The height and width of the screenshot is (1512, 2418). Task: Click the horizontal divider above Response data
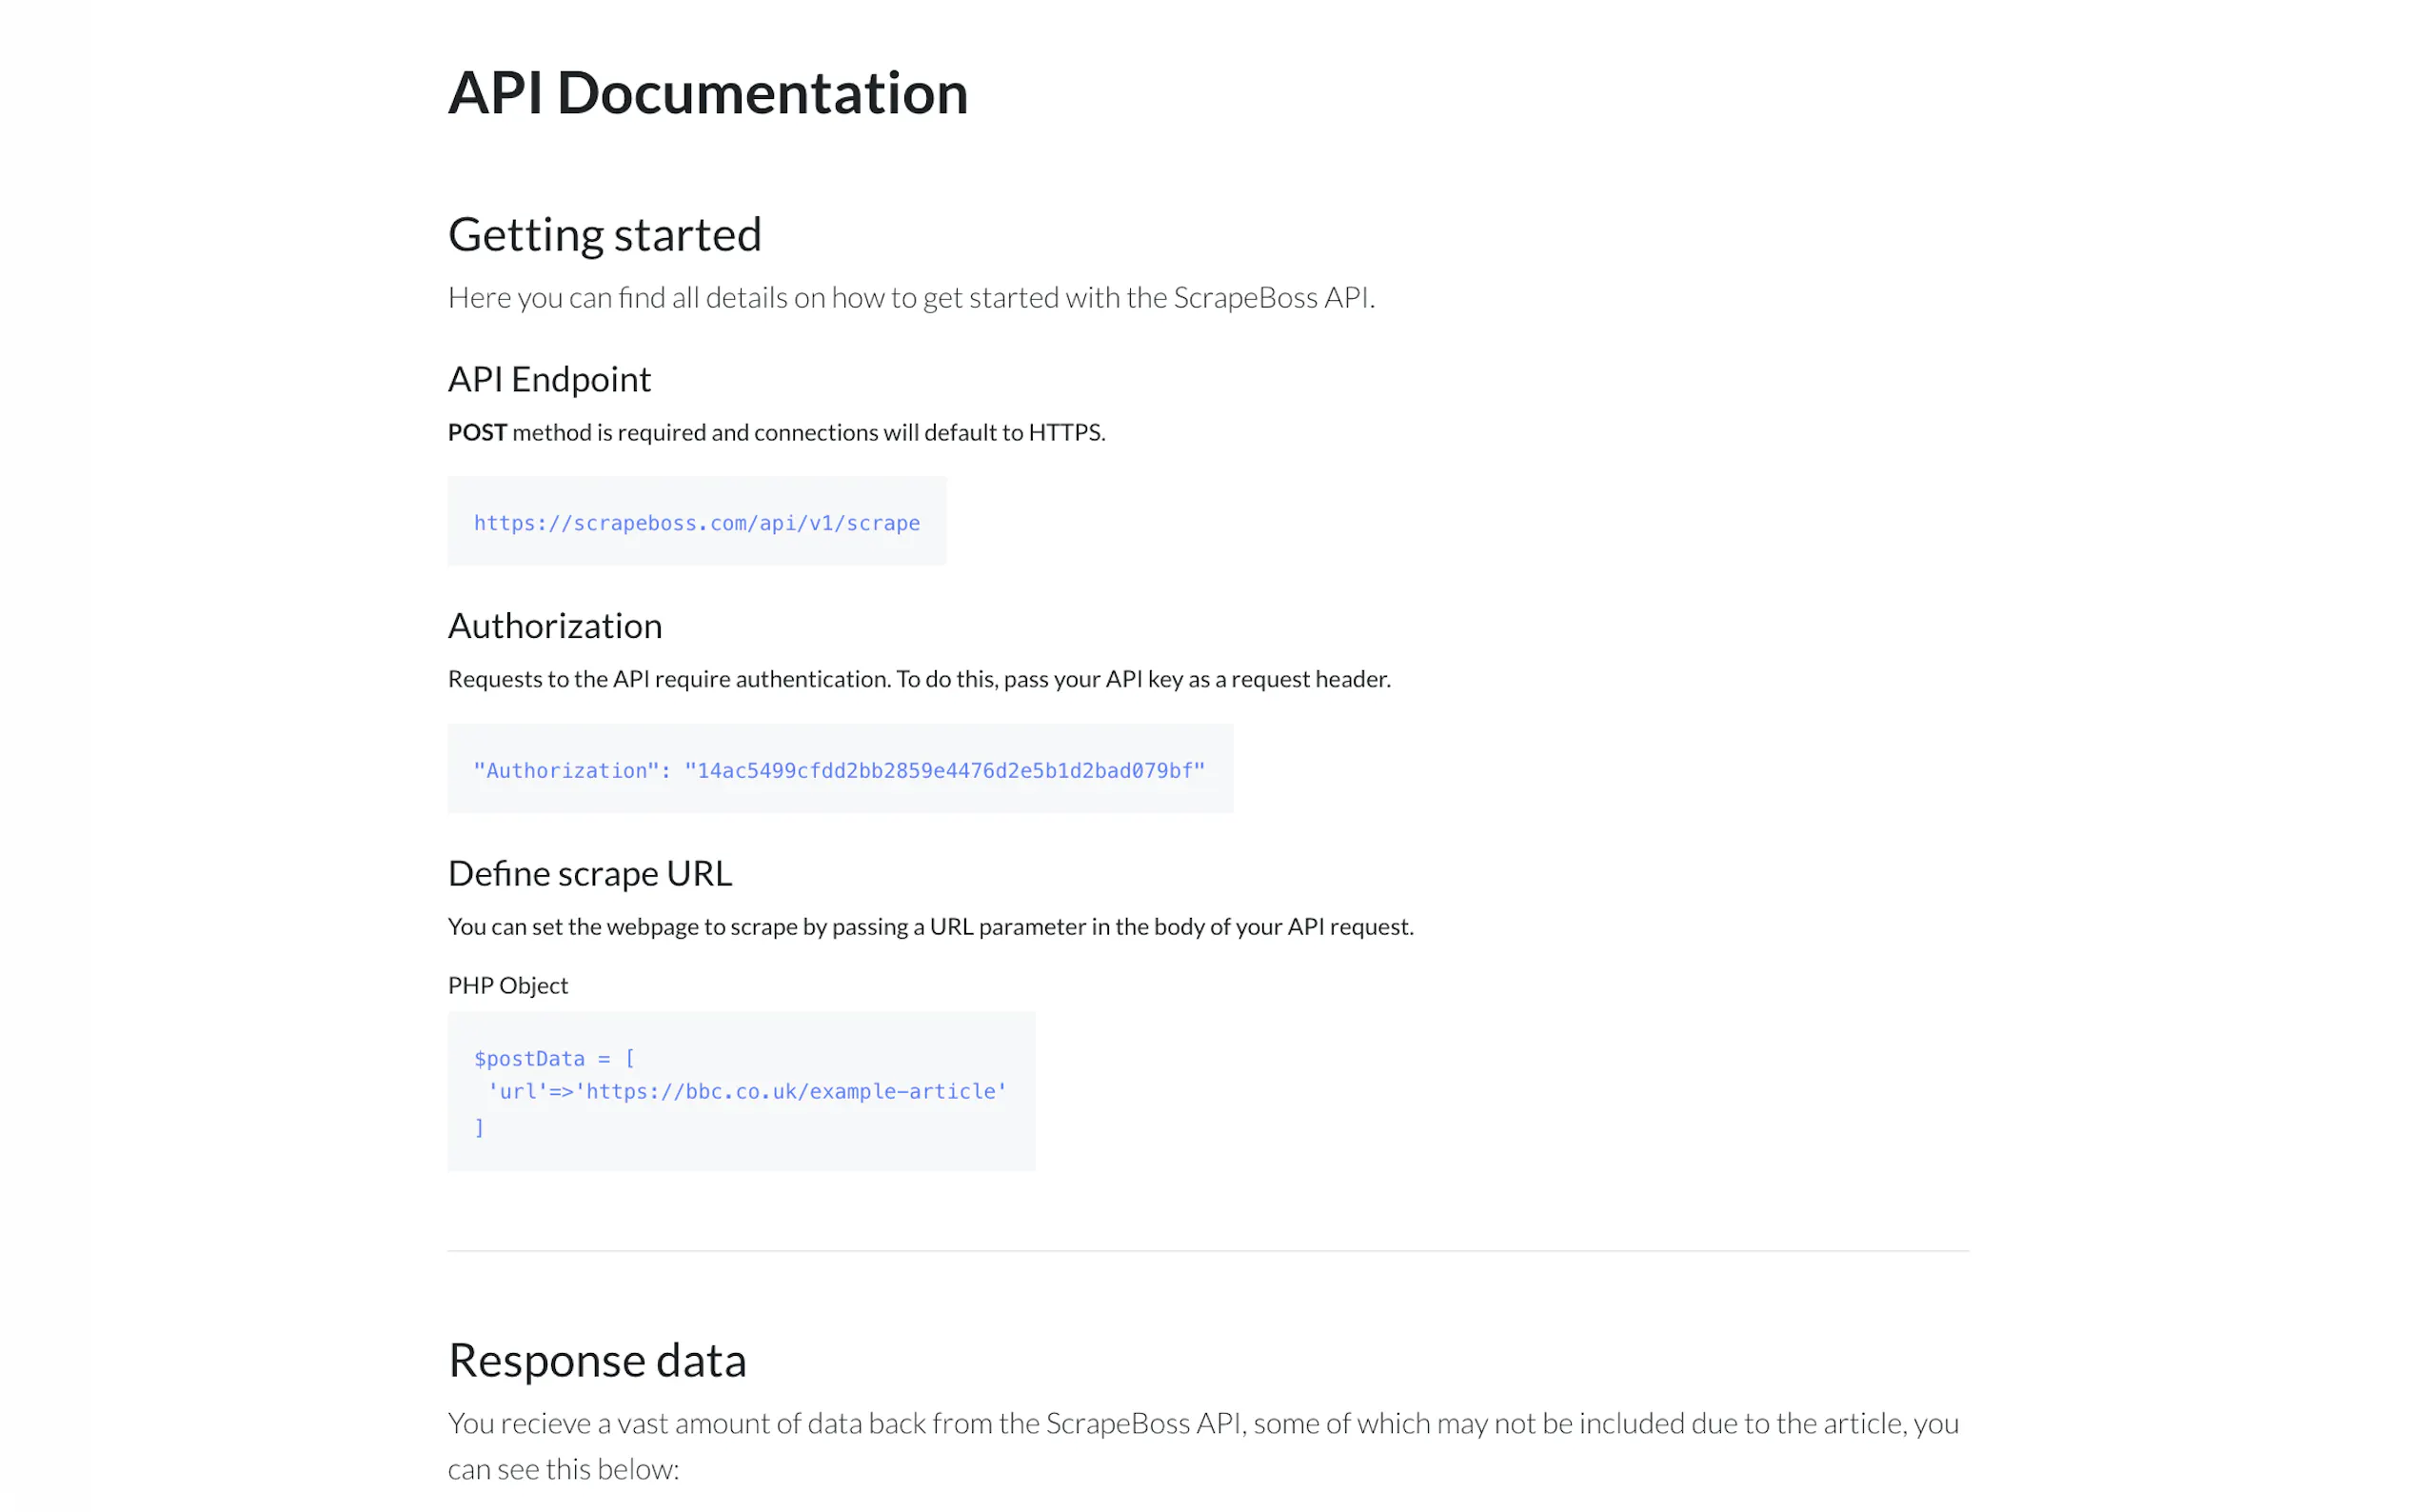tap(1207, 1250)
